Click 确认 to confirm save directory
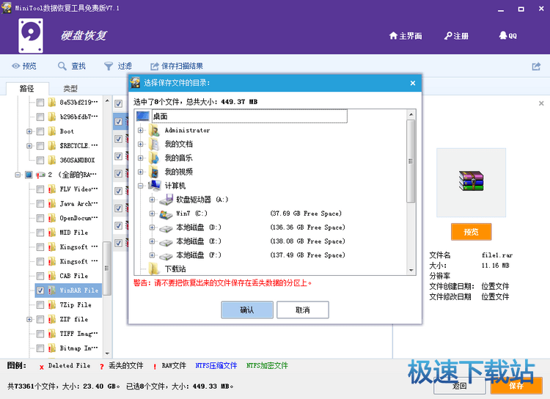The image size is (550, 399). (247, 310)
